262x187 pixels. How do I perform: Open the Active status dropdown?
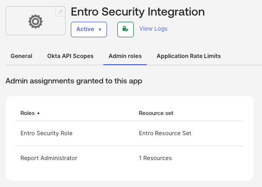(x=89, y=30)
